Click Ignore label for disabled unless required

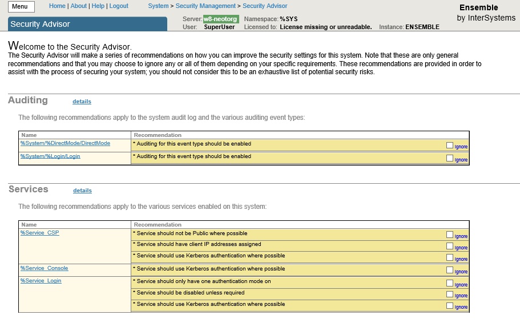coord(461,296)
